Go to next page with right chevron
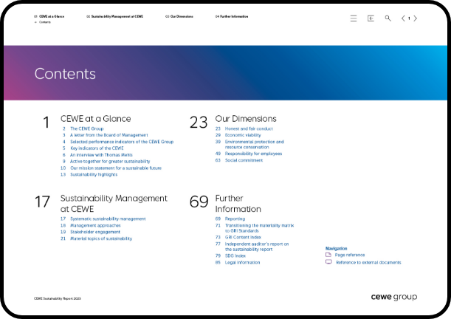 415,18
